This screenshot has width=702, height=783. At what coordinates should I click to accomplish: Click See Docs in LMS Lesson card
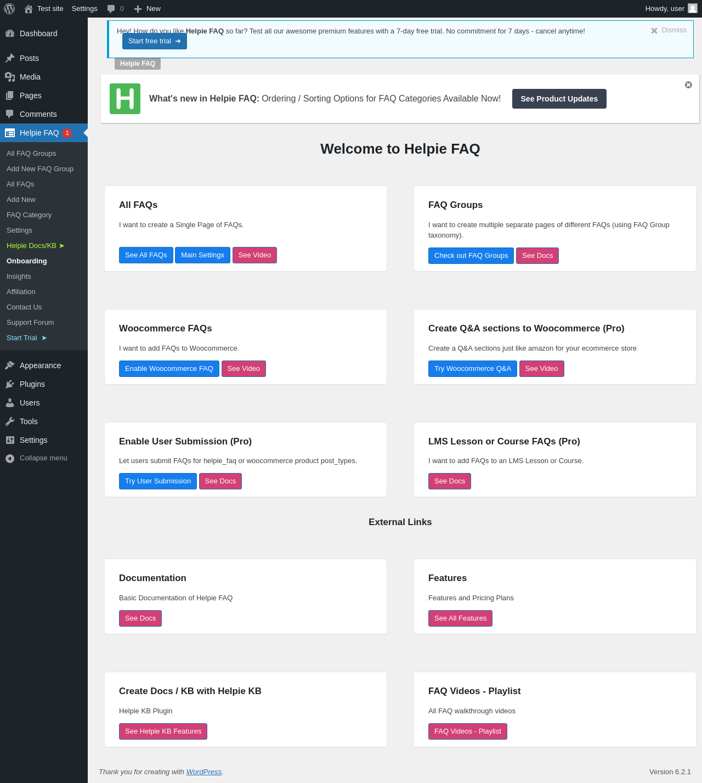tap(450, 481)
